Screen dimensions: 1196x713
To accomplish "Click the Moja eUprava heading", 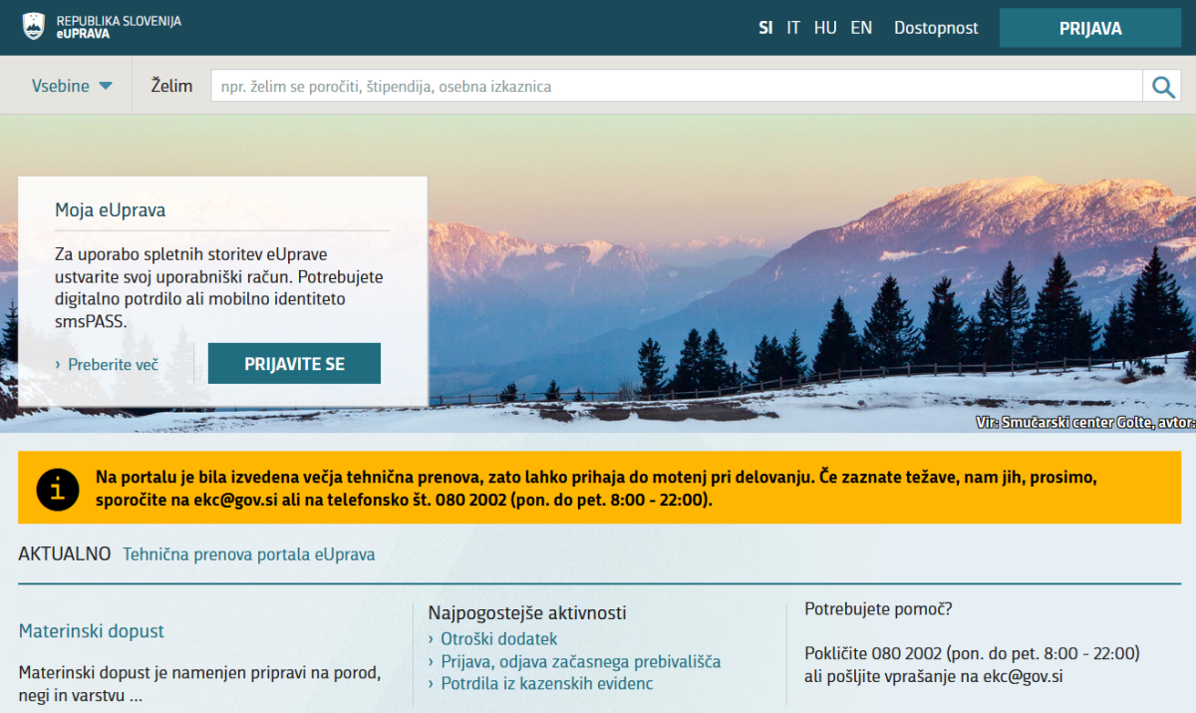I will tap(110, 210).
